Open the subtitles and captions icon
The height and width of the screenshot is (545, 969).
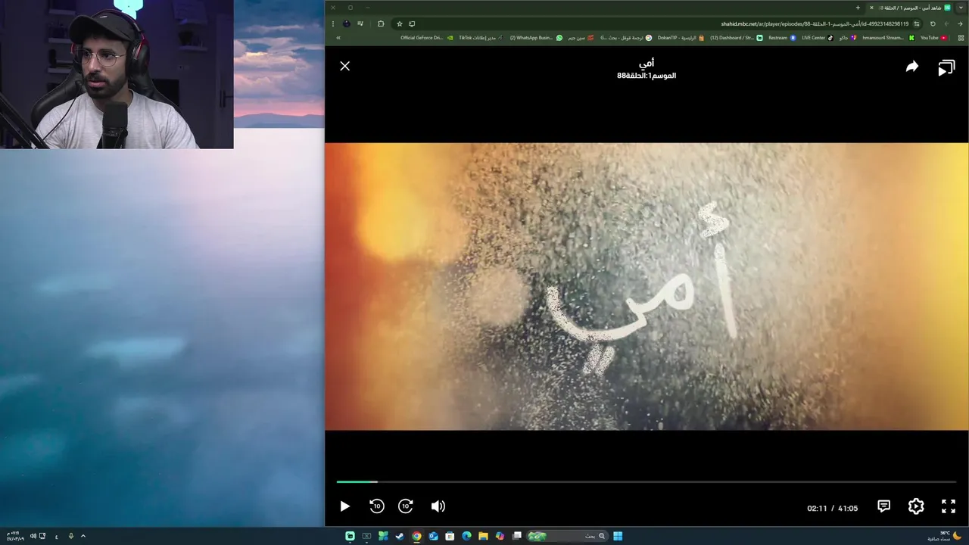883,506
